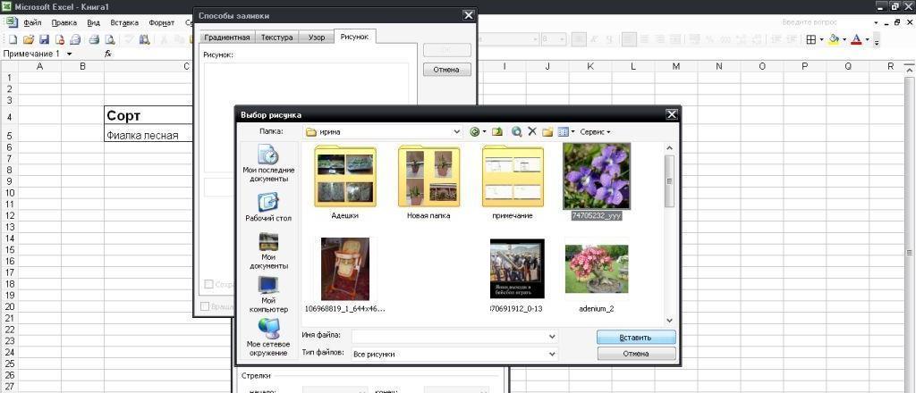Select the adenium_2 picture thumbnail
916x393 pixels.
(597, 269)
